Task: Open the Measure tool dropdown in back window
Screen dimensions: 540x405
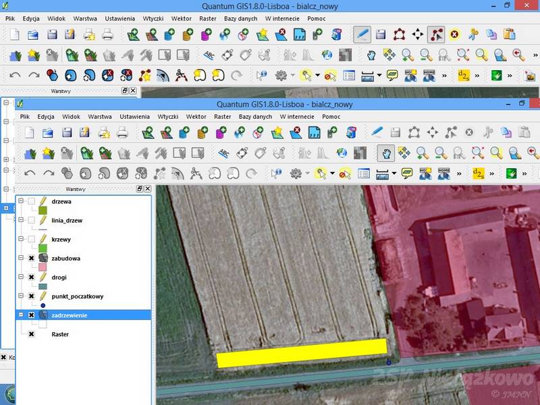Action: coord(379,75)
